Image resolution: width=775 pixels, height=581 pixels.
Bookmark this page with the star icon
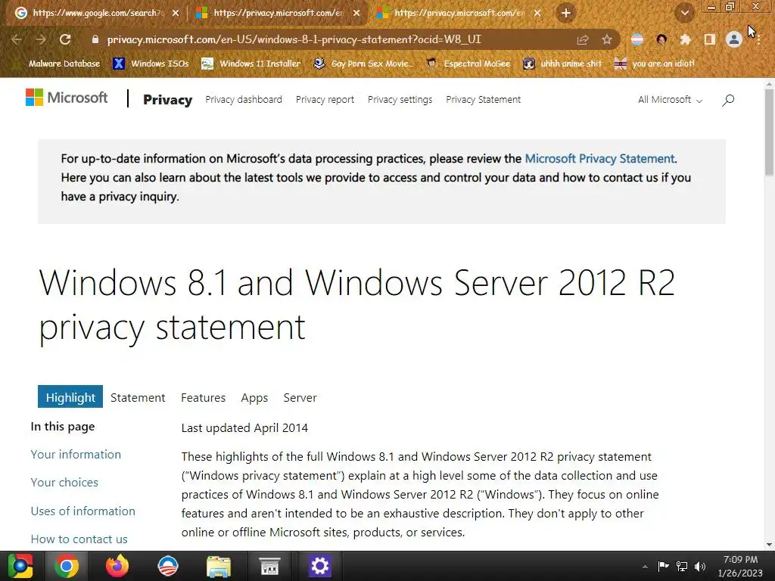pyautogui.click(x=607, y=39)
